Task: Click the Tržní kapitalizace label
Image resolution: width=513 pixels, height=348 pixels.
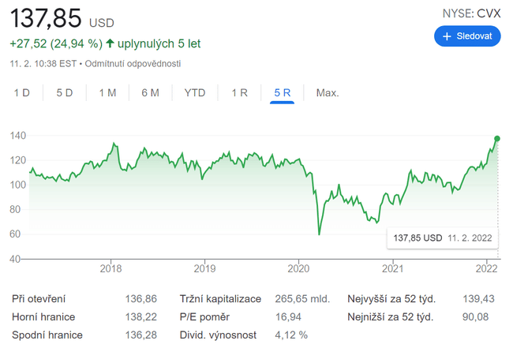Action: click(x=220, y=299)
